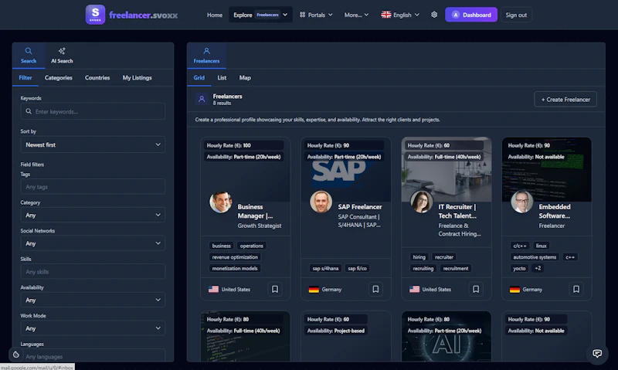The image size is (618, 370).
Task: Click the 'monetization models' tag
Action: 235,268
